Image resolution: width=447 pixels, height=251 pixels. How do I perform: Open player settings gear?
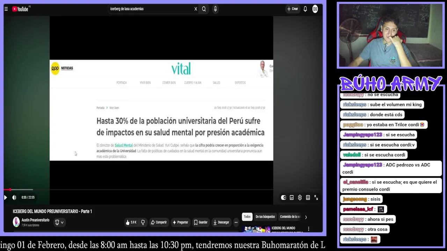[300, 198]
